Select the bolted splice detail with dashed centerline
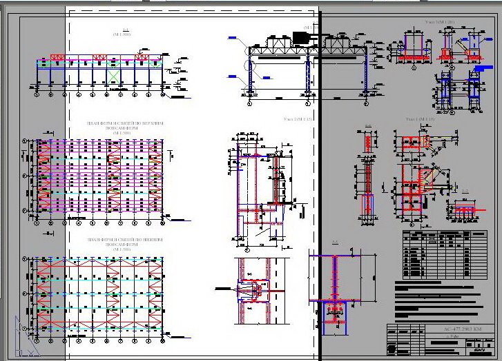The height and width of the screenshot is (361, 502). [253, 291]
